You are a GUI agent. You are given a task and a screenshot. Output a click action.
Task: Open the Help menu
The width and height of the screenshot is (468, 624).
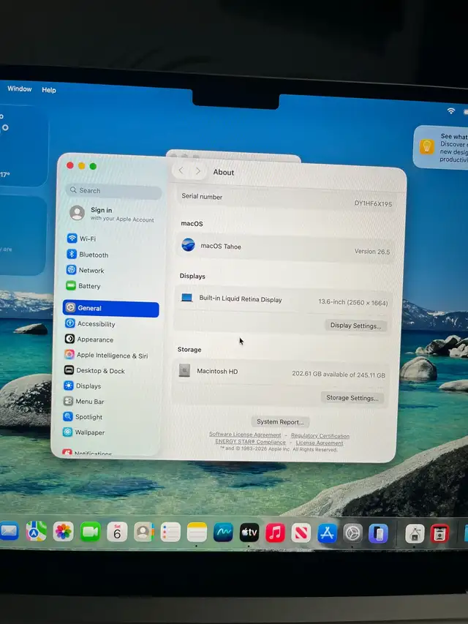tap(49, 90)
